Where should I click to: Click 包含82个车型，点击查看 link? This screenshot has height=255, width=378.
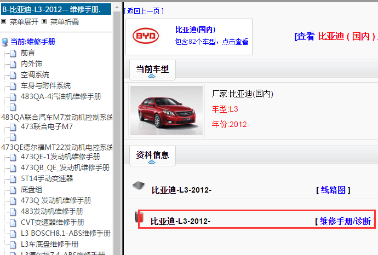click(x=211, y=42)
